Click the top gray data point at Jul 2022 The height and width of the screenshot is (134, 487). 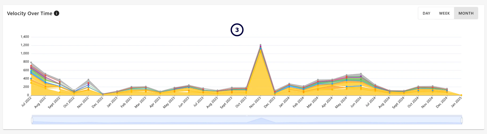click(31, 63)
